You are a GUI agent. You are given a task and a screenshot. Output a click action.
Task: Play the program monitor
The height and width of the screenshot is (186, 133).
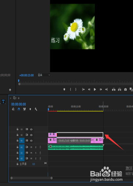[x=95, y=89]
